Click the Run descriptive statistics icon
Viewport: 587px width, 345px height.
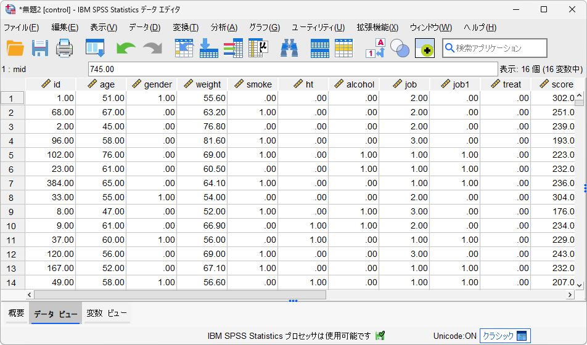pos(258,48)
